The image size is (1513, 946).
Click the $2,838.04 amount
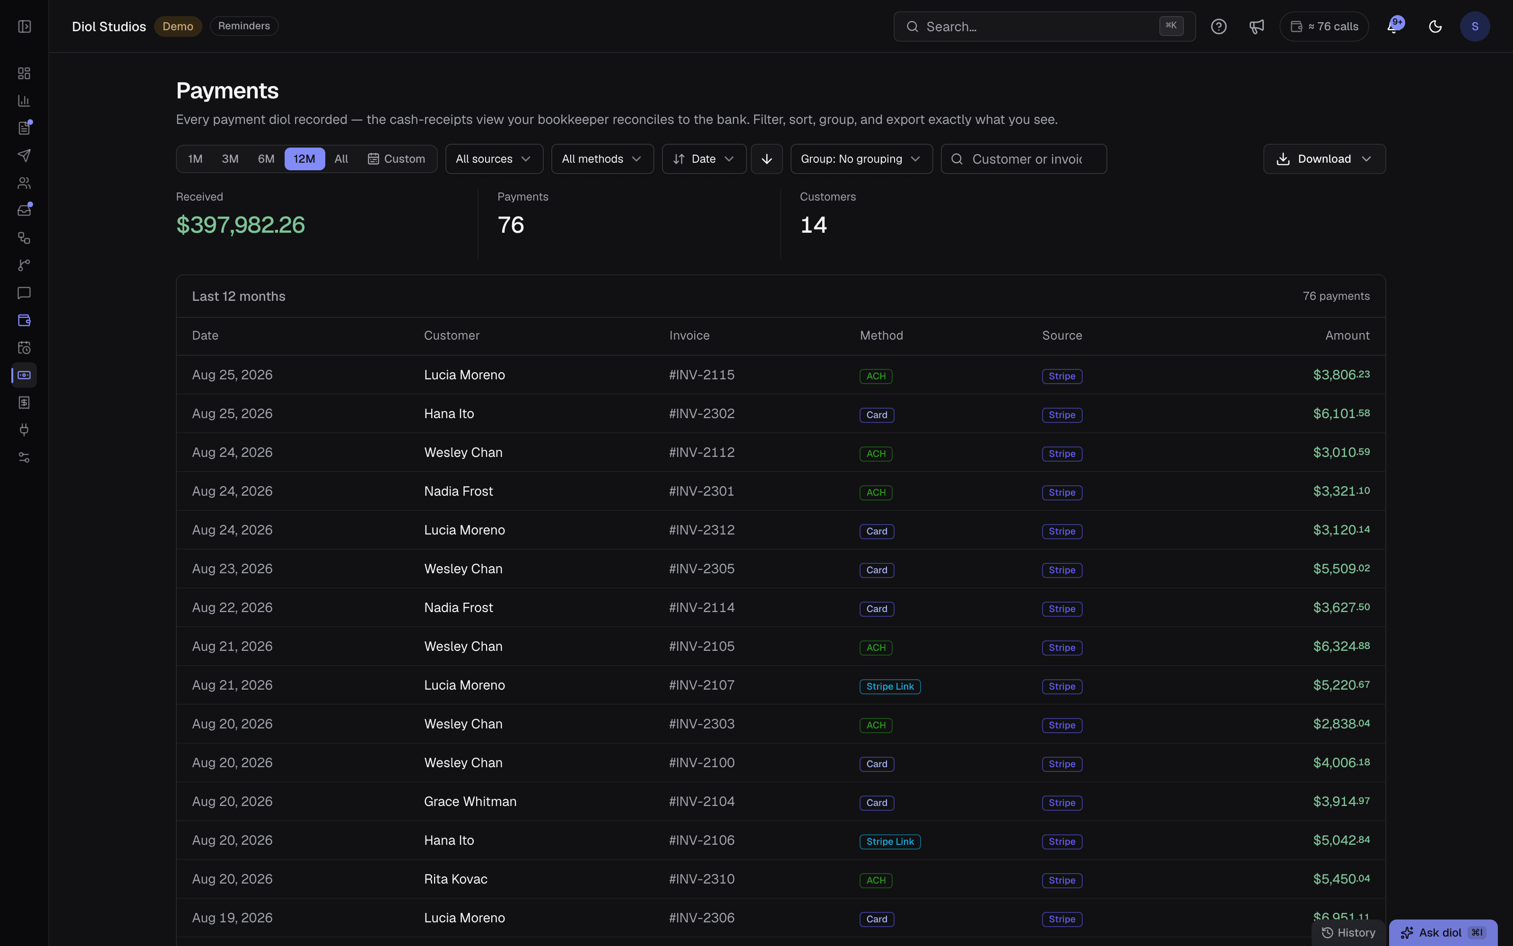[1341, 724]
